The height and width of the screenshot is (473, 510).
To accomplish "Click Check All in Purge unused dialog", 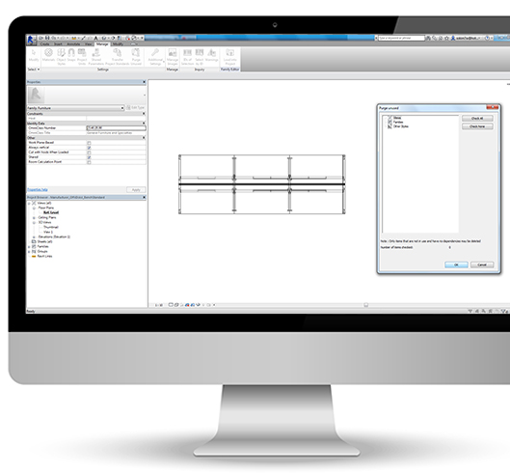I will (x=477, y=118).
